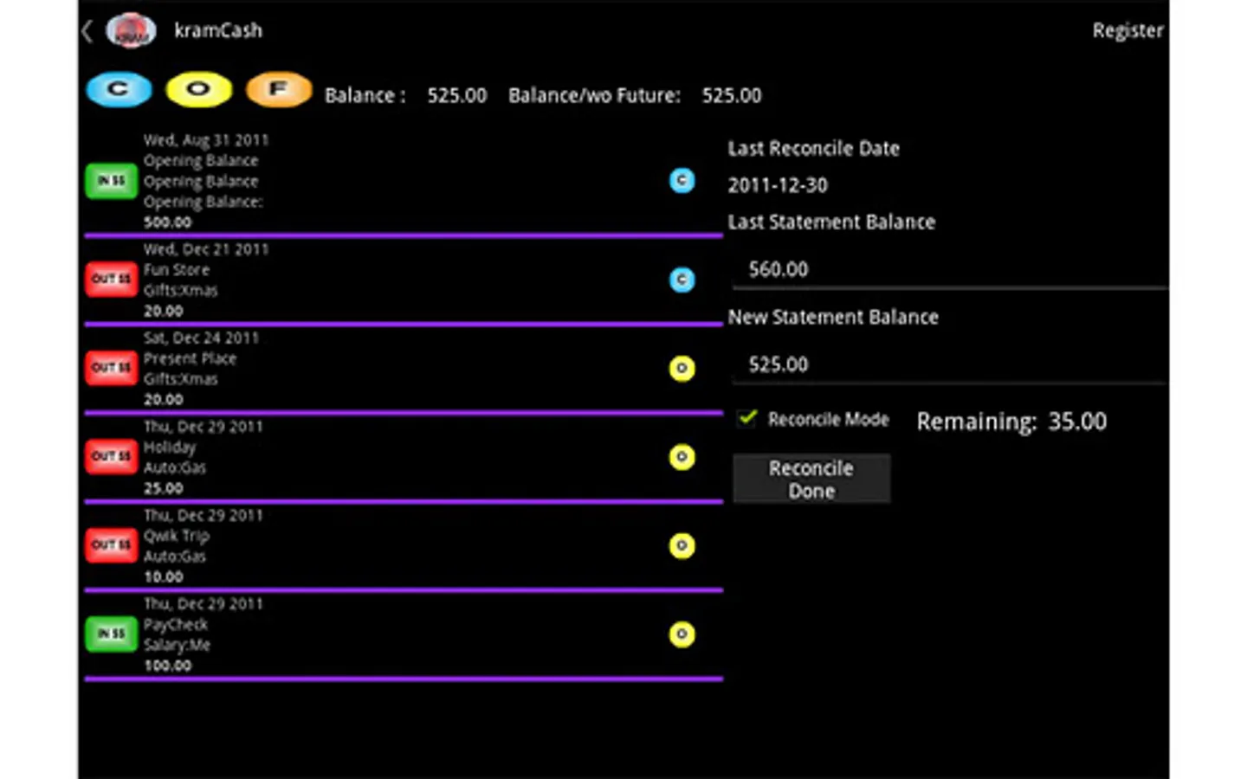Click the back arrow beside kramCash logo
The image size is (1247, 779).
[87, 32]
